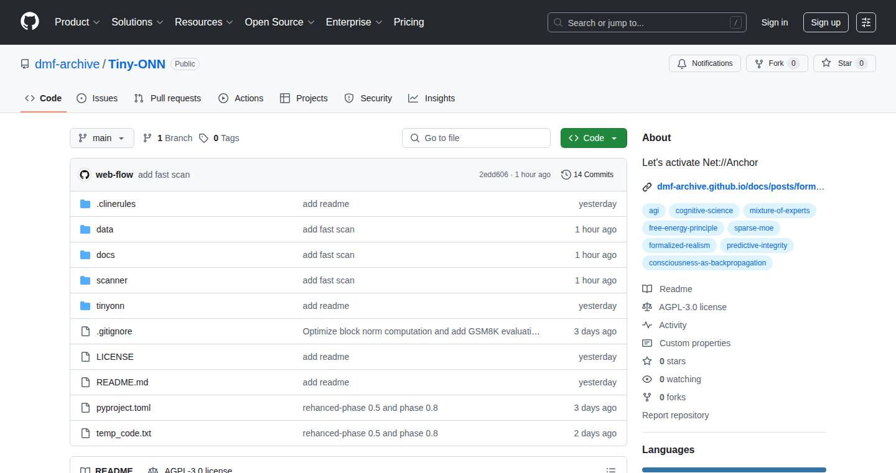Viewport: 896px width, 473px height.
Task: Expand the Open Source menu
Action: point(280,22)
